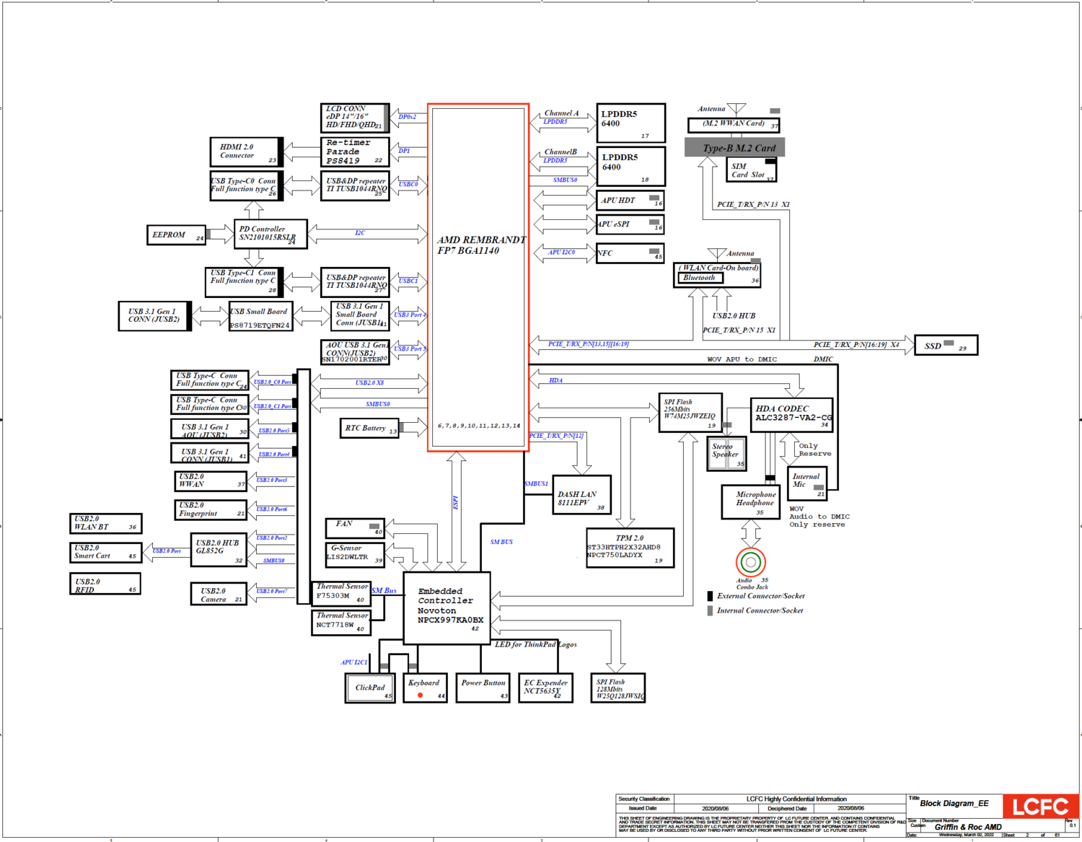The width and height of the screenshot is (1082, 842).
Task: Click the antenna symbol above WLAN Card block
Action: click(x=717, y=254)
